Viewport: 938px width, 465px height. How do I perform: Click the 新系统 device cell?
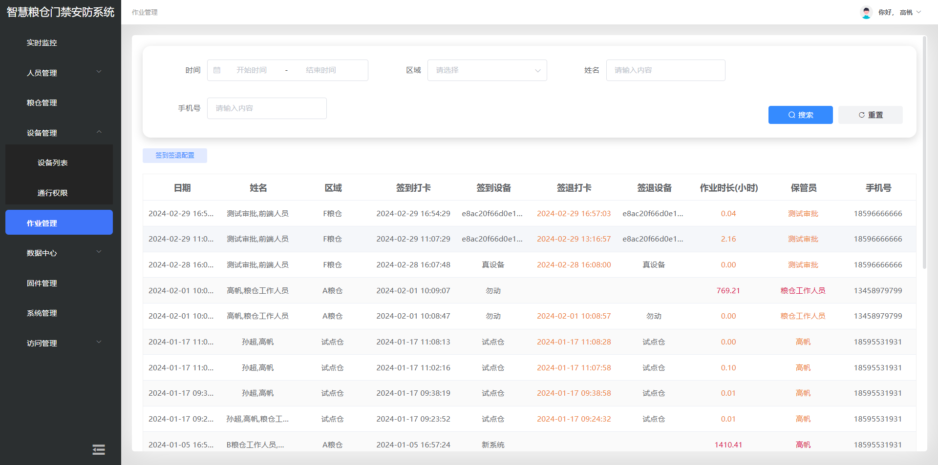point(493,445)
